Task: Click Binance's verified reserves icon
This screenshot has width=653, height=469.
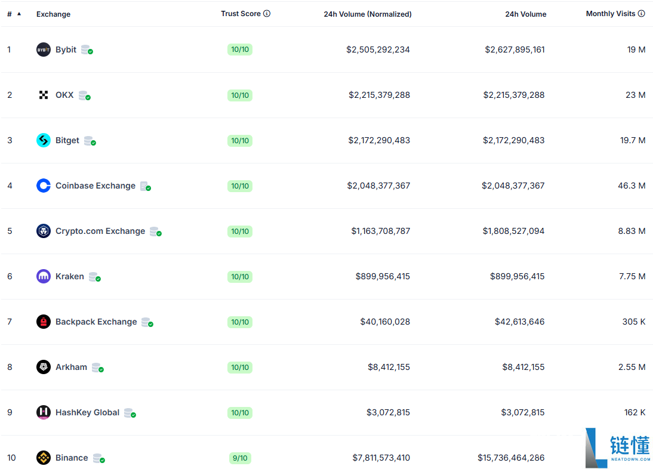Action: click(x=99, y=458)
